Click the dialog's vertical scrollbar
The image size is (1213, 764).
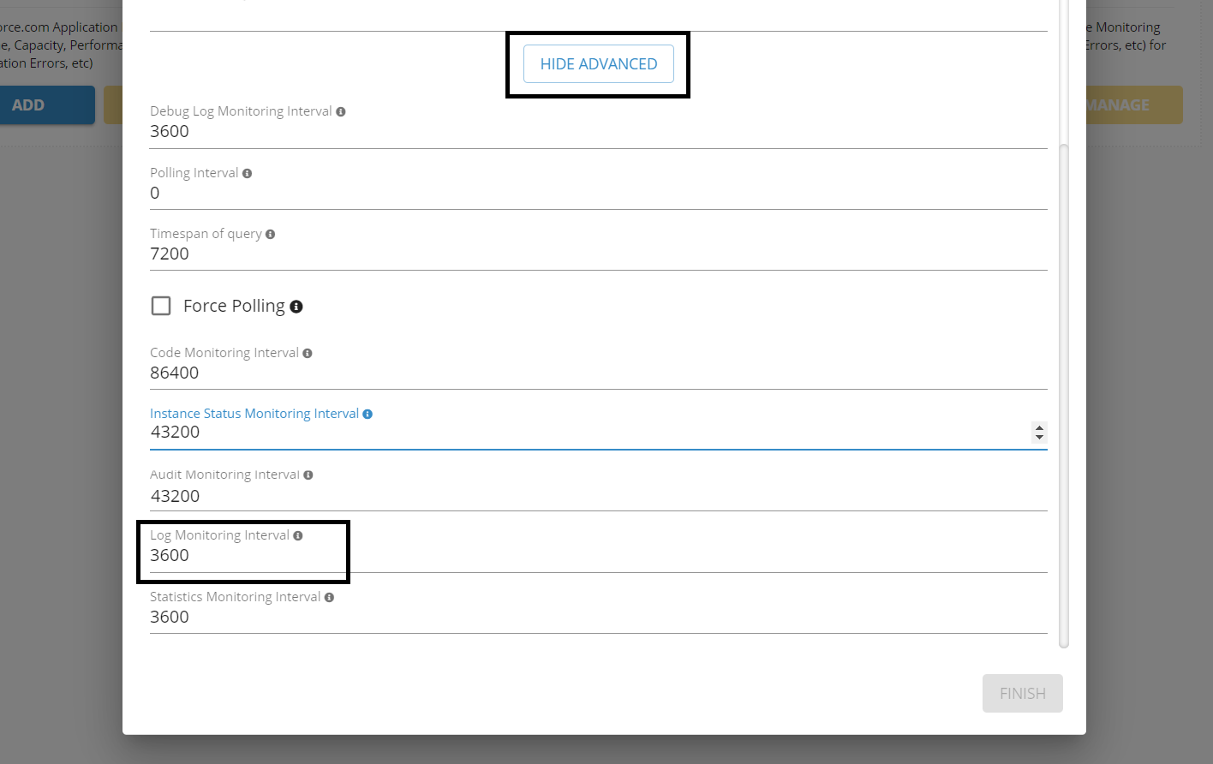point(1063,385)
